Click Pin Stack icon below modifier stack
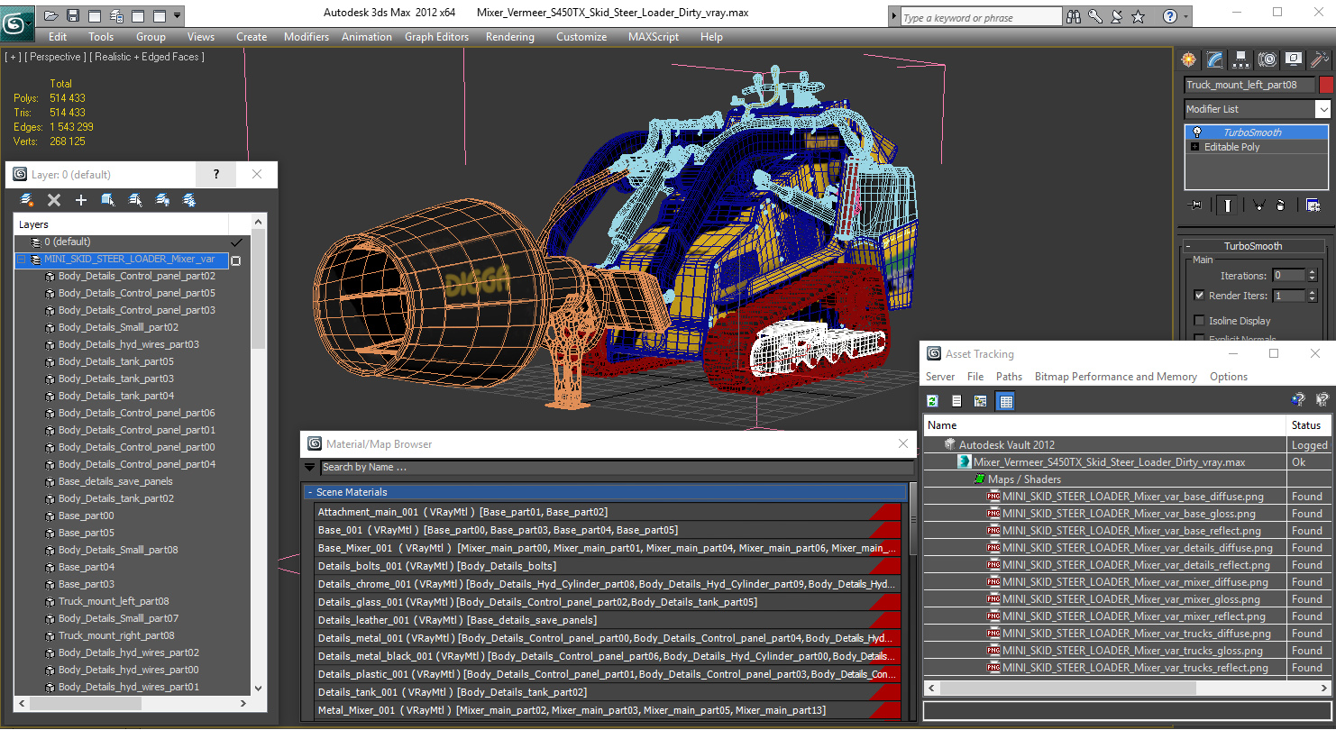 [x=1196, y=205]
